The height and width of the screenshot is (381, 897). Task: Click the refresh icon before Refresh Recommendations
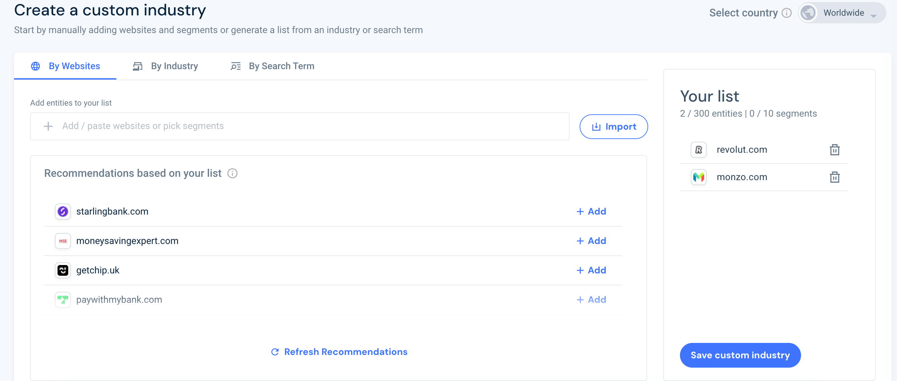275,352
